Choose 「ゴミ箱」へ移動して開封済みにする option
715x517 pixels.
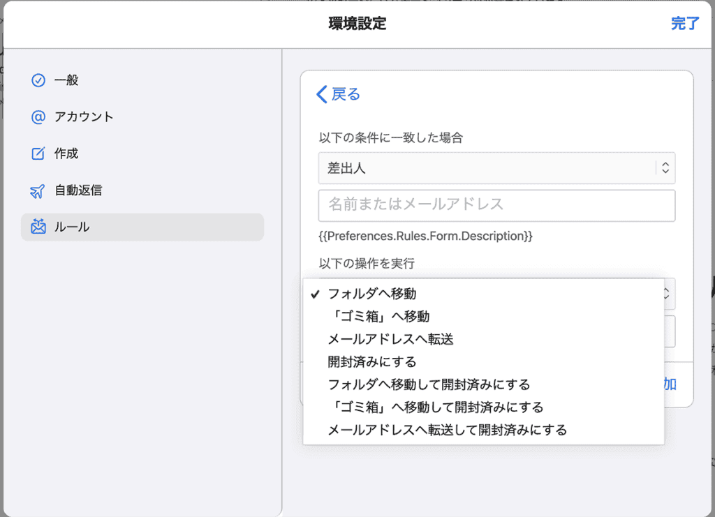point(483,407)
